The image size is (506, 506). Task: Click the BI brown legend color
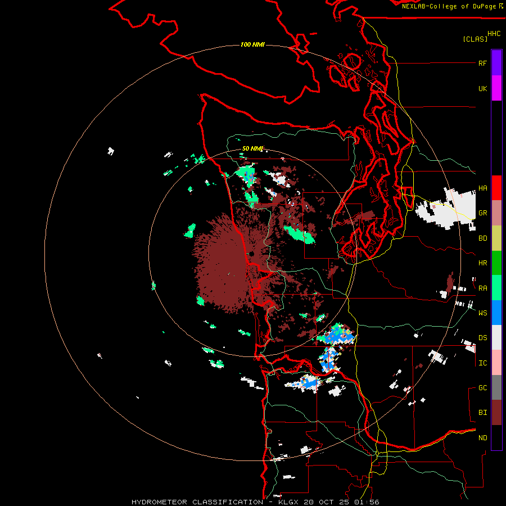496,413
